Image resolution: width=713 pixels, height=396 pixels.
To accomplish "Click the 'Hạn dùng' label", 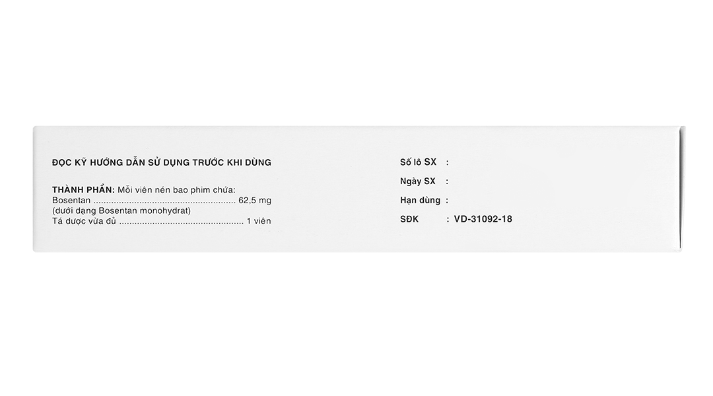I will tap(420, 200).
